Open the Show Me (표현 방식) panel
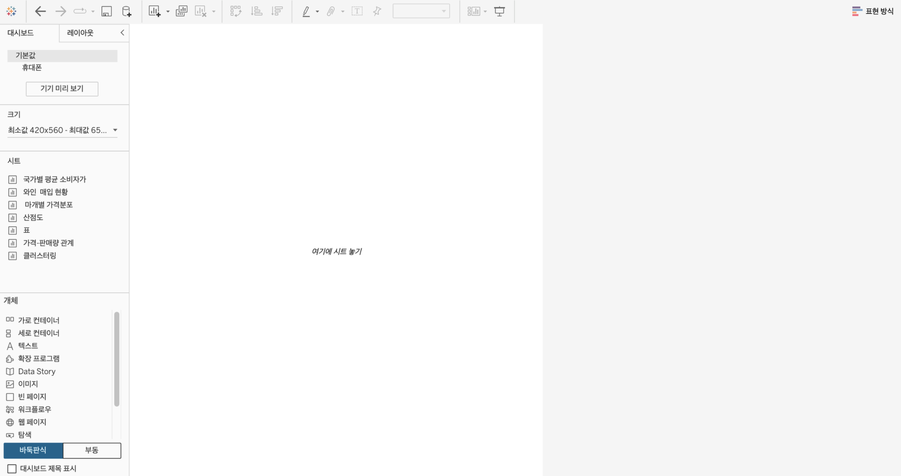 873,11
